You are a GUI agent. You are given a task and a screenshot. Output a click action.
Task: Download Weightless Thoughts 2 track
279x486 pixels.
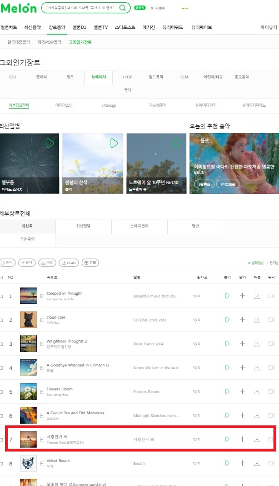257,344
